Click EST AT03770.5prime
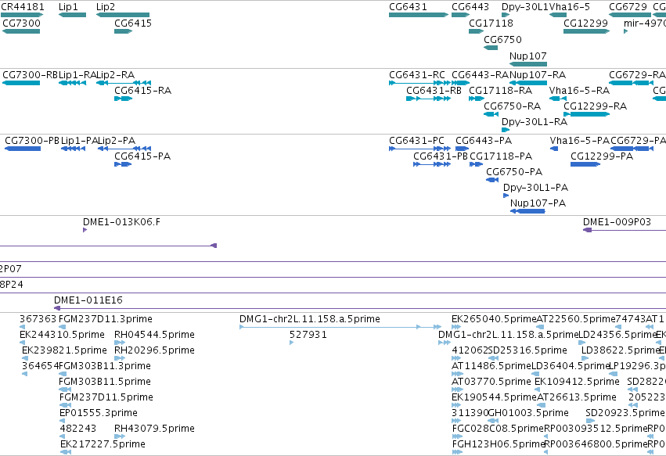 [x=491, y=382]
